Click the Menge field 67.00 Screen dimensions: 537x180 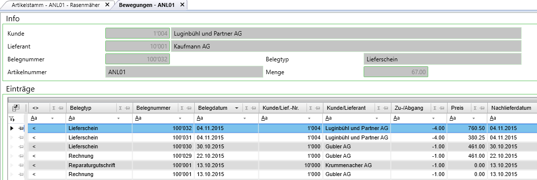point(395,72)
